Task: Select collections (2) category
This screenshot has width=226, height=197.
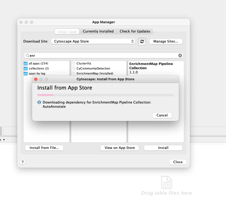Action: [39, 68]
